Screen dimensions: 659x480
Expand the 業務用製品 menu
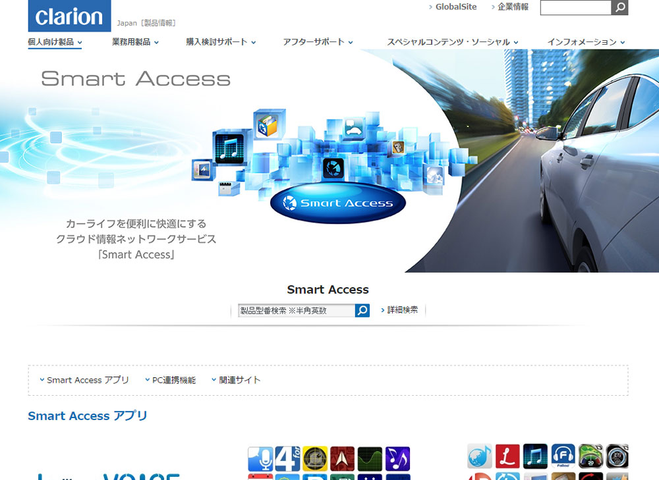pyautogui.click(x=135, y=42)
